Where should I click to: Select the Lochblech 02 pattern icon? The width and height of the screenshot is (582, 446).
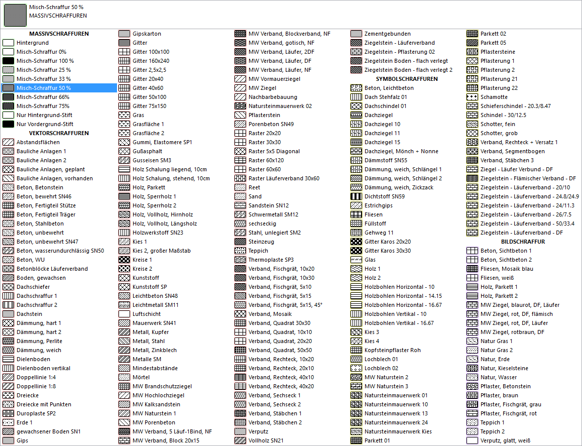pos(357,368)
